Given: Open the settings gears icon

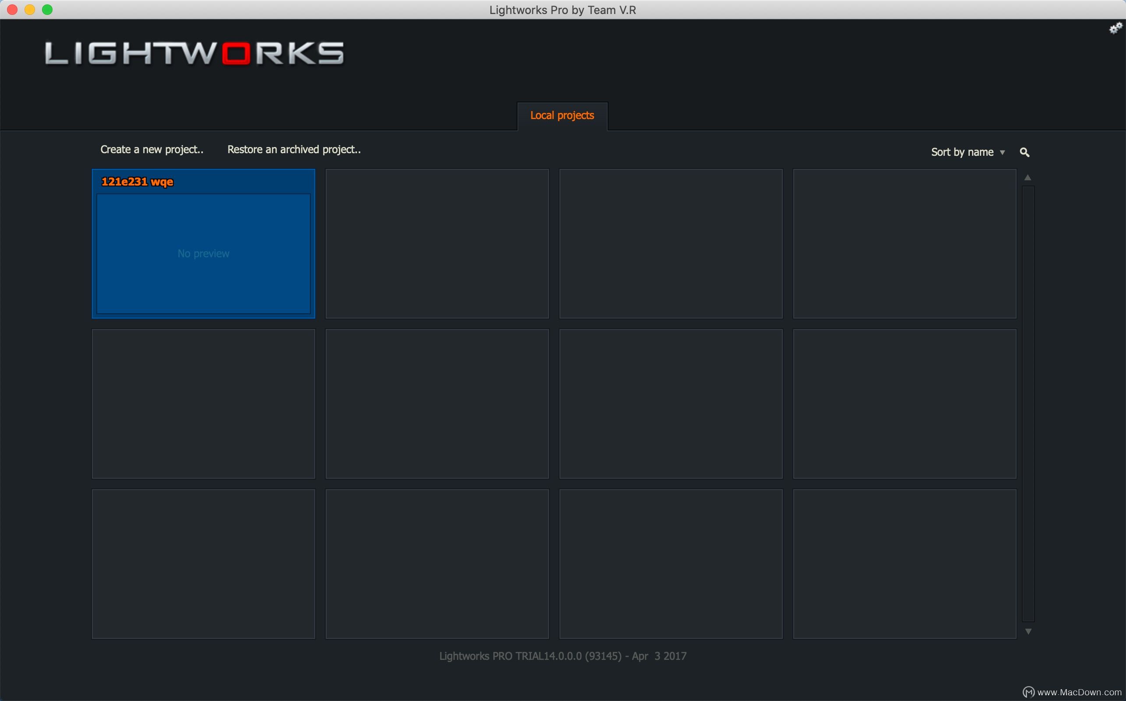Looking at the screenshot, I should pos(1115,29).
